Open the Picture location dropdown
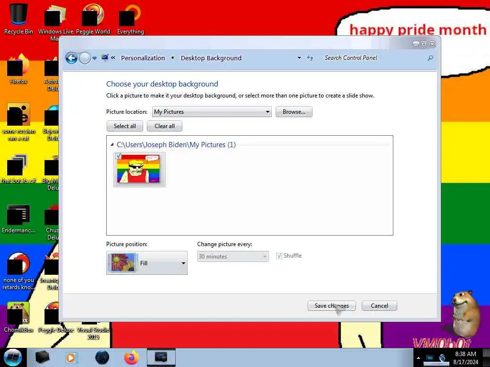This screenshot has height=367, width=490. tap(212, 112)
